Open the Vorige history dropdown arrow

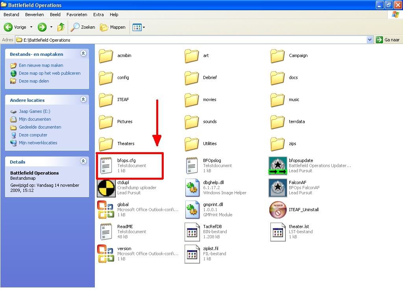point(31,27)
